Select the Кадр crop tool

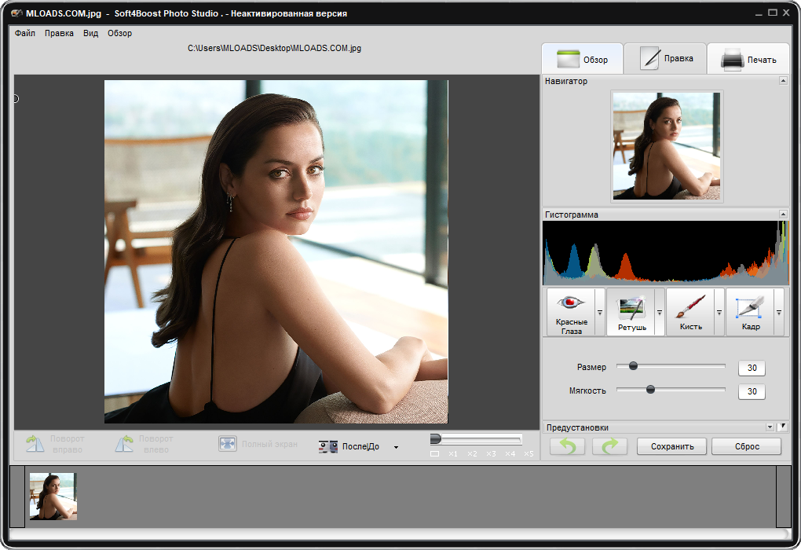pos(751,312)
